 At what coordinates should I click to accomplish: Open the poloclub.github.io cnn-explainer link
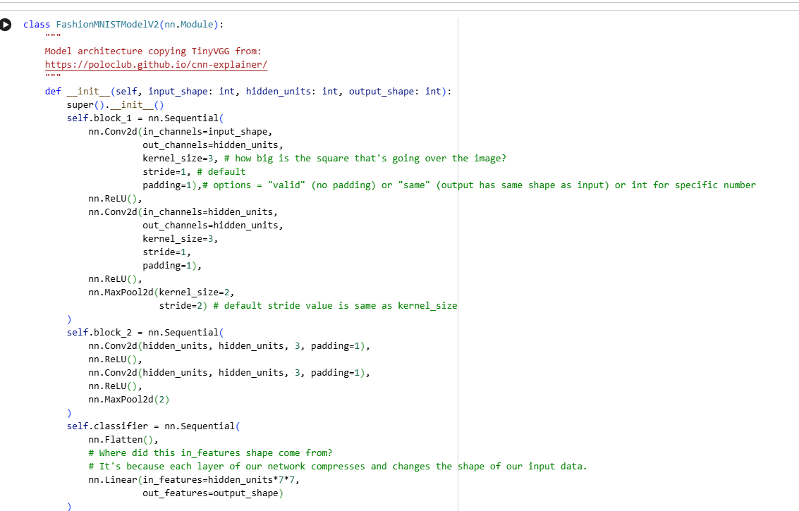(155, 65)
